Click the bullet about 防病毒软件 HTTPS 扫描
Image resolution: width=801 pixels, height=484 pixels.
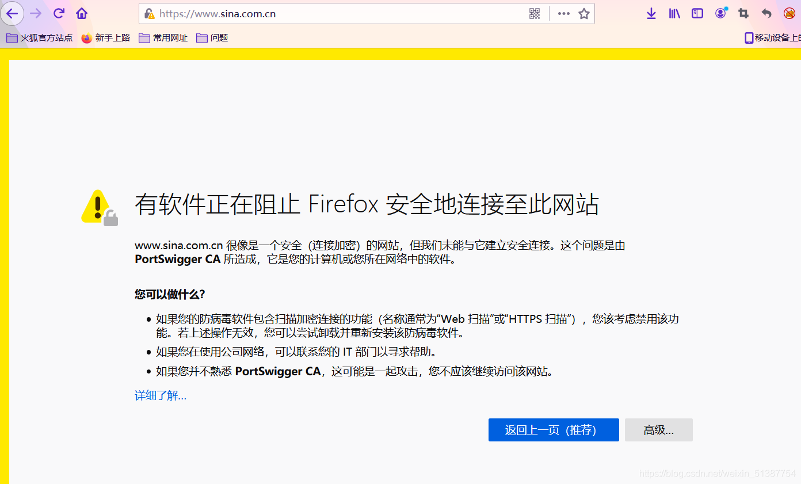pyautogui.click(x=417, y=326)
